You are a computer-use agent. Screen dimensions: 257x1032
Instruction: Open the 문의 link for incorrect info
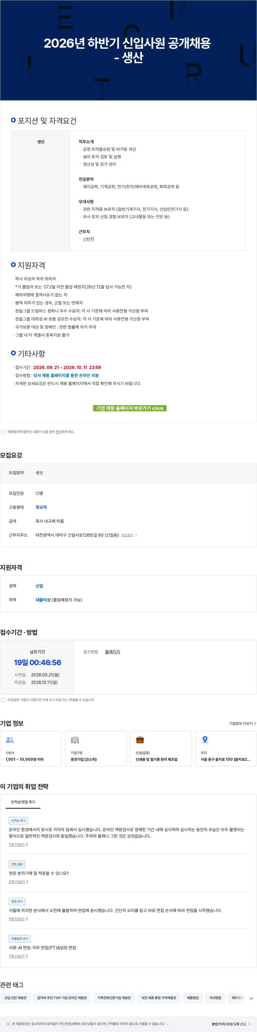(x=58, y=431)
